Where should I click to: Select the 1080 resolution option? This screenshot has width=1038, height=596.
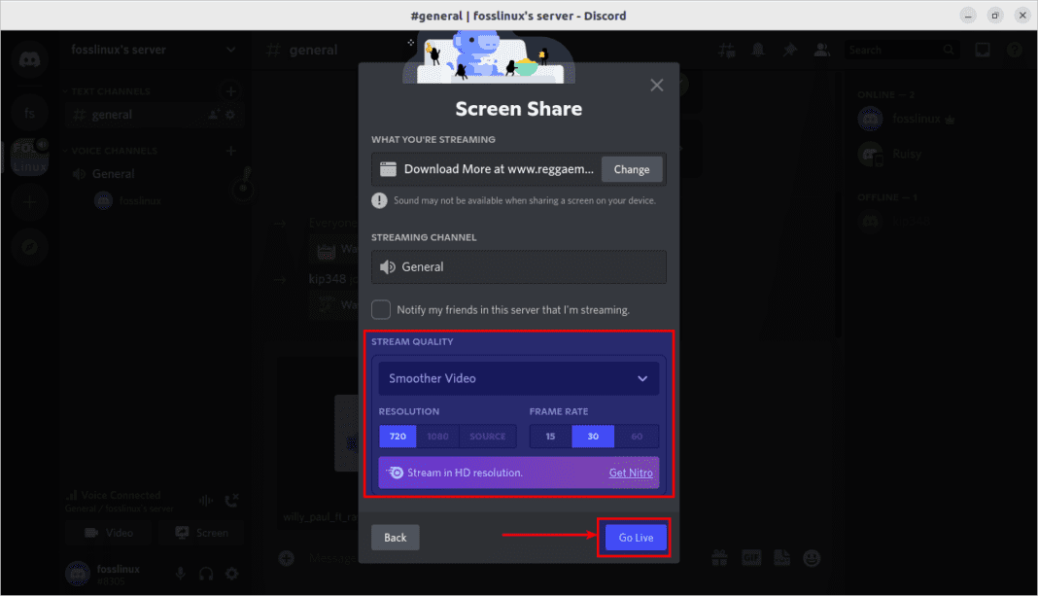pos(437,436)
